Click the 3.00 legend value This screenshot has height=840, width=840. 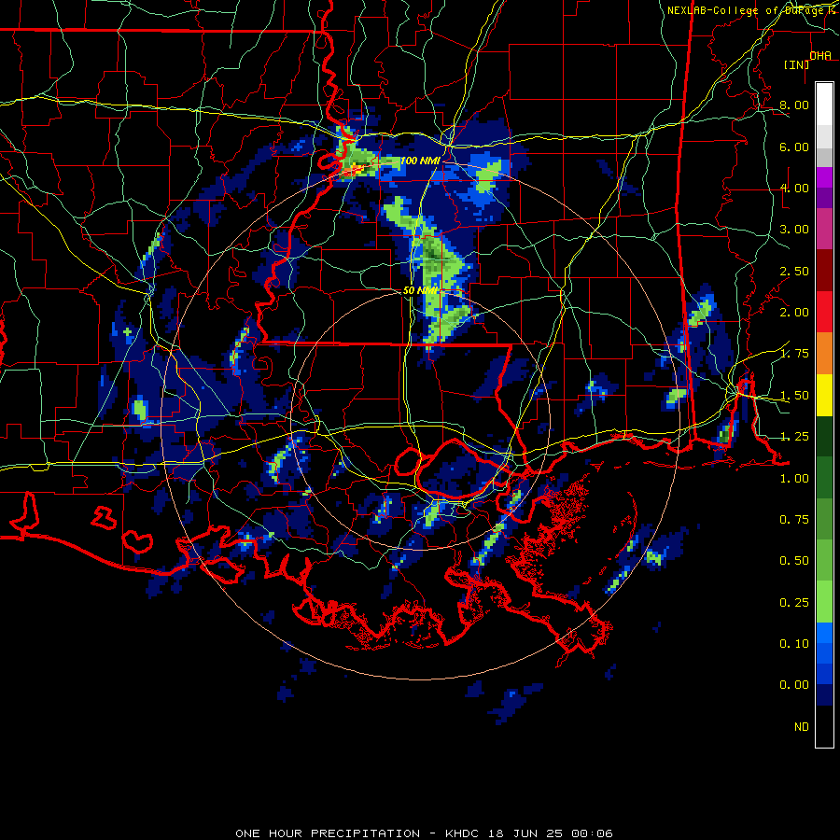coord(794,230)
